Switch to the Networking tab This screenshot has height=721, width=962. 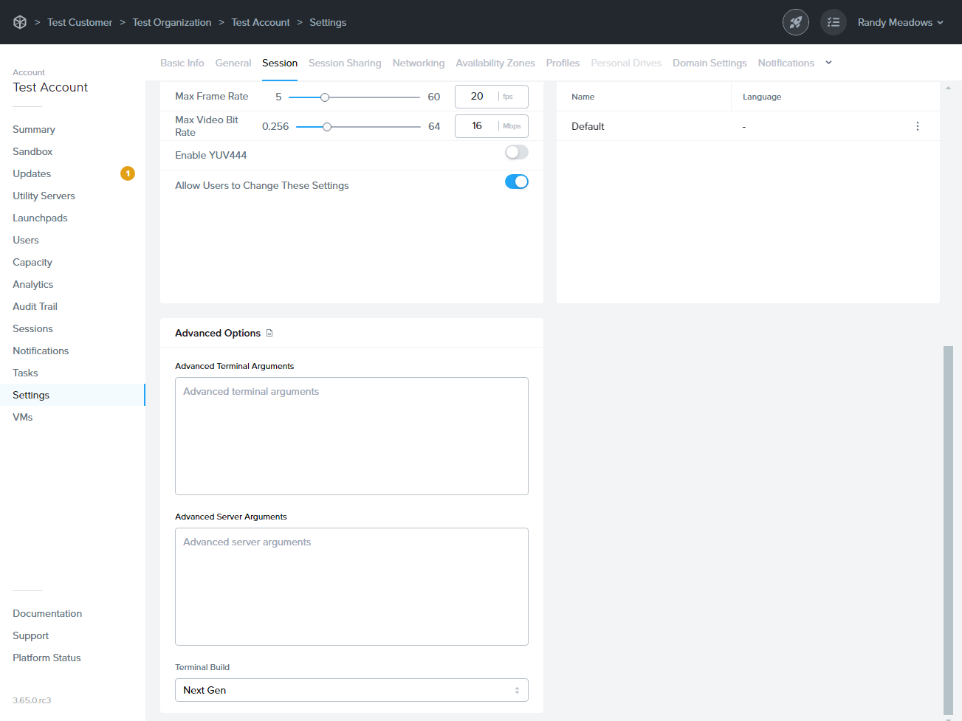pos(418,63)
